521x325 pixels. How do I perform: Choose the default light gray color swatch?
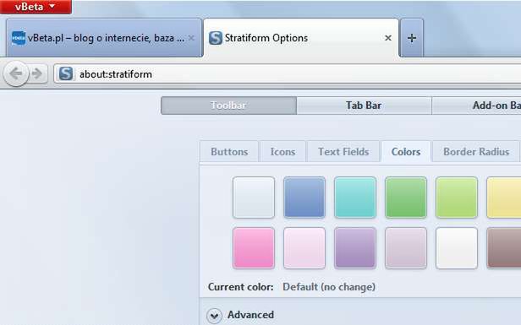point(254,198)
